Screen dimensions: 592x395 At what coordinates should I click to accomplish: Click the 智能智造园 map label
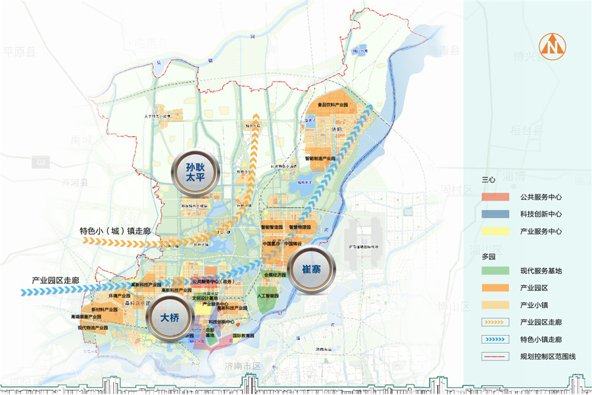pyautogui.click(x=272, y=227)
